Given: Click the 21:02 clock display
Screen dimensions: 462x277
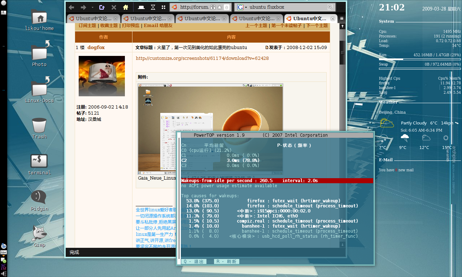Looking at the screenshot, I should (392, 8).
